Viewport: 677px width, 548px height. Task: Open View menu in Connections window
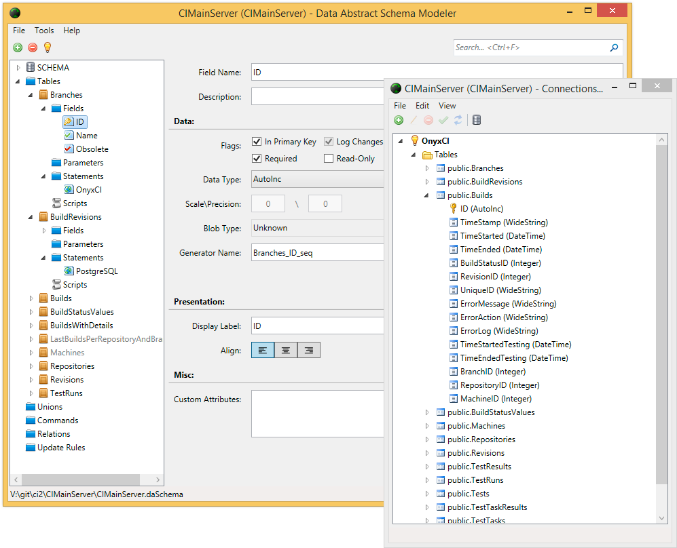pos(447,106)
